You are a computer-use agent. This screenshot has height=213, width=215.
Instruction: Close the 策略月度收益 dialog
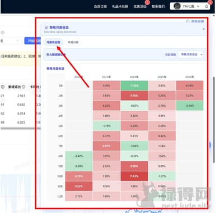pos(204,29)
